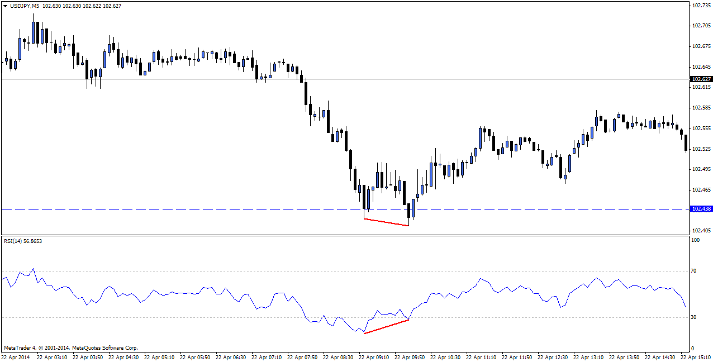The image size is (713, 362).
Task: Click the 102.585 price scale value
Action: 701,108
